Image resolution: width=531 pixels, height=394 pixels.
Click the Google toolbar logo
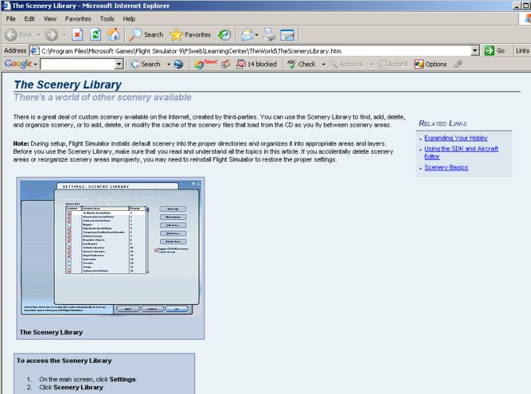coord(18,64)
